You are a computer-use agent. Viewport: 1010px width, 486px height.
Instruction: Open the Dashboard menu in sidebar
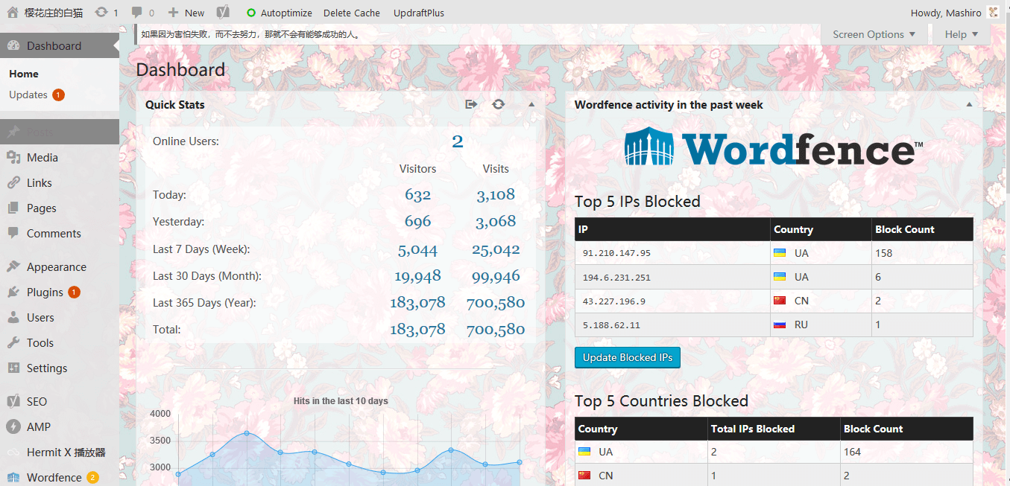[x=60, y=45]
